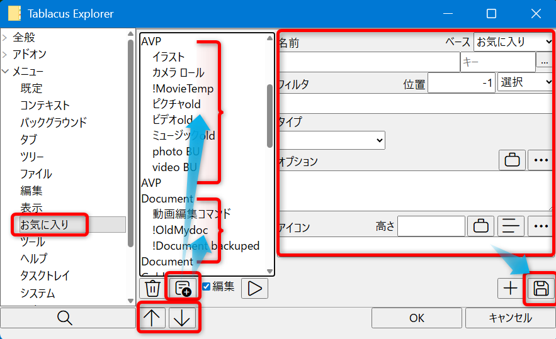556x339 pixels.
Task: Open ellipsis button in オプション row
Action: click(x=541, y=160)
